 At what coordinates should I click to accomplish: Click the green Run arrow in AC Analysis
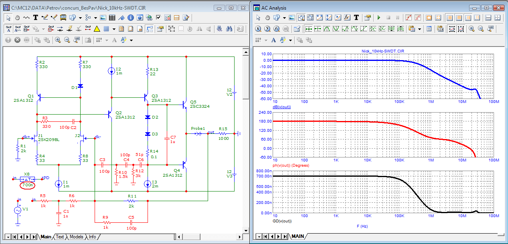pyautogui.click(x=379, y=18)
